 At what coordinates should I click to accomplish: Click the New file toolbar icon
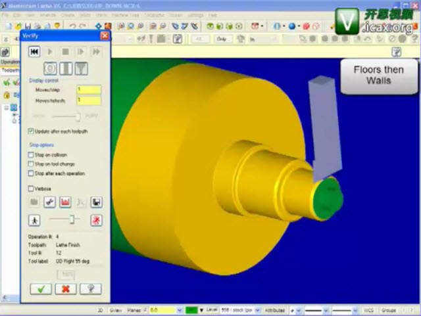tap(9, 26)
